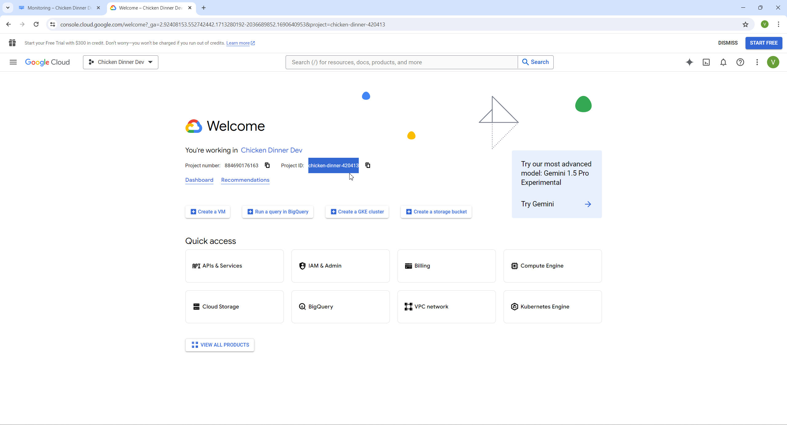
Task: Expand the browser tab search dropdown
Action: click(x=8, y=8)
